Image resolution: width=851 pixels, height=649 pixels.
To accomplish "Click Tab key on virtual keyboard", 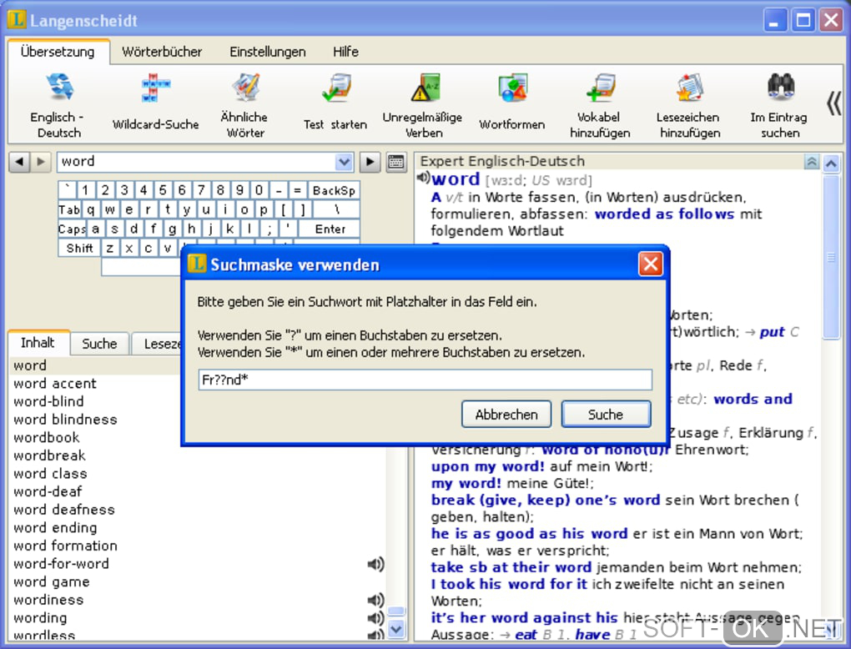I will point(69,209).
